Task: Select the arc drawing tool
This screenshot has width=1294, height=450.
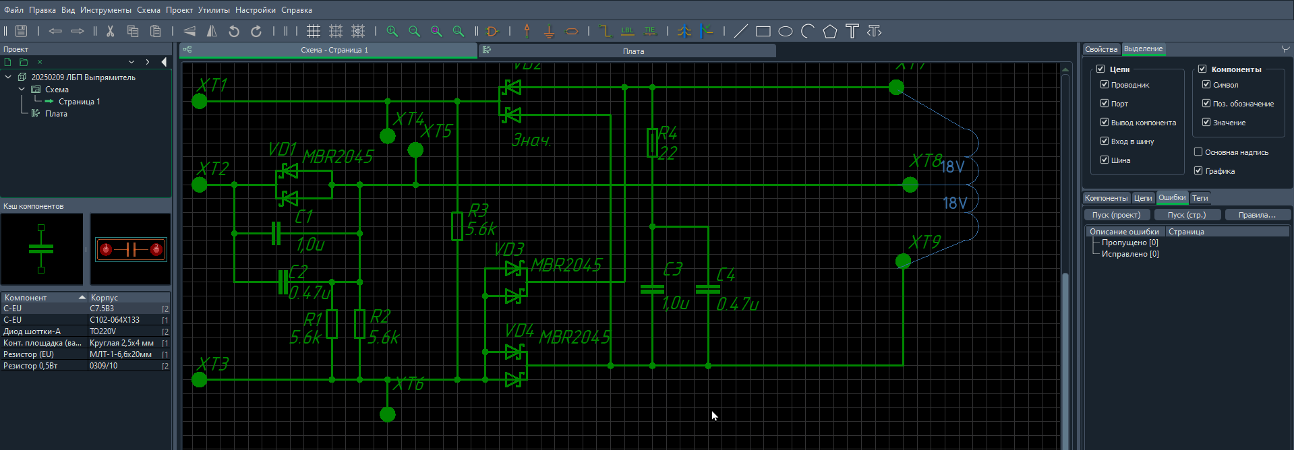Action: tap(808, 31)
